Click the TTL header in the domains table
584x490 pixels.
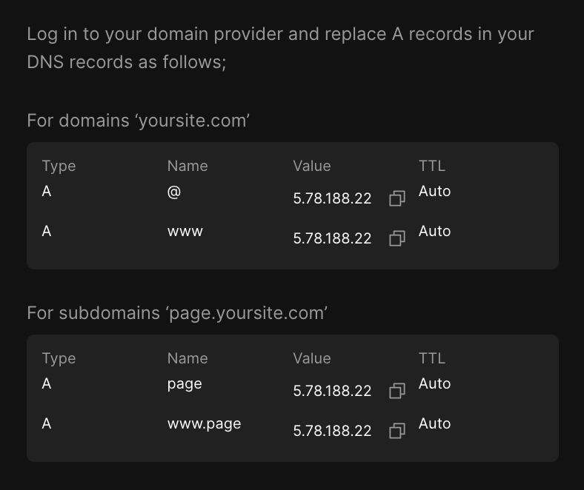click(x=432, y=166)
